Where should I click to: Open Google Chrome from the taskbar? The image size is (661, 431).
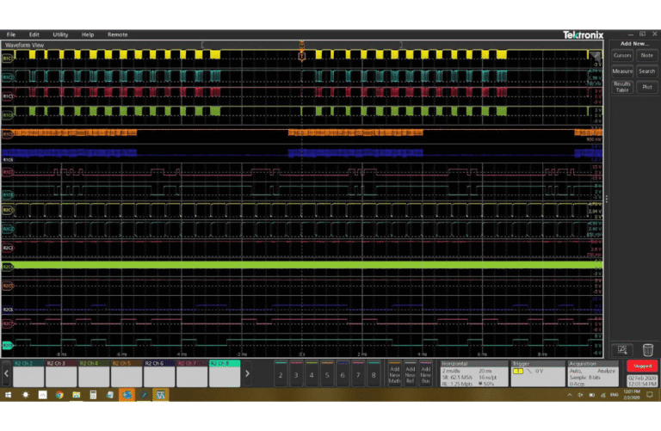click(59, 395)
